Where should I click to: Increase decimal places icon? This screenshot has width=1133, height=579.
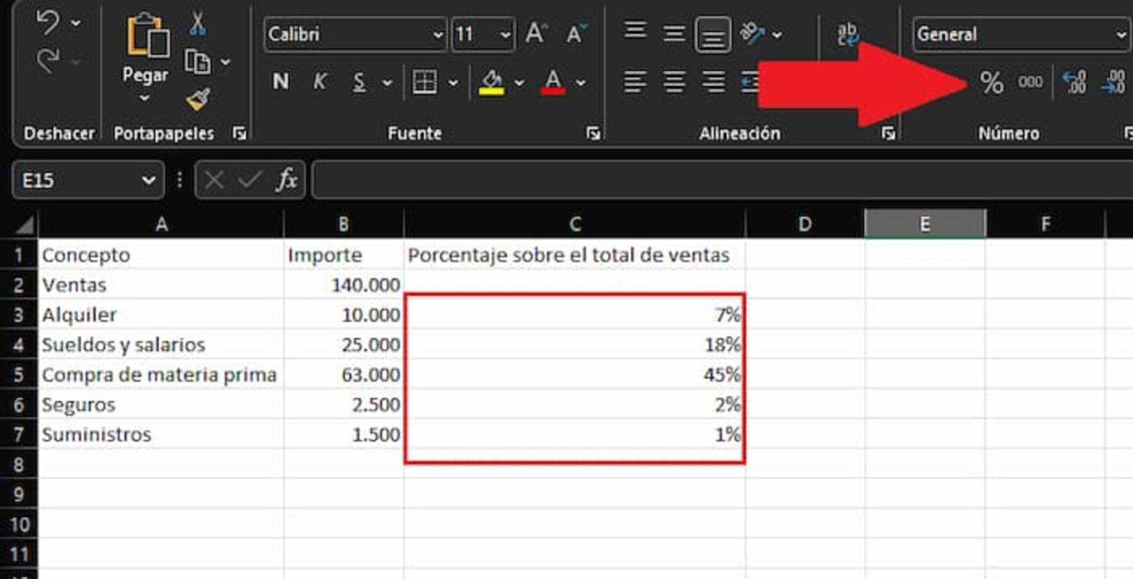click(1074, 82)
